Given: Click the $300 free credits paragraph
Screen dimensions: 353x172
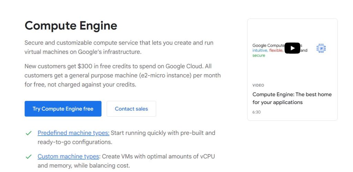Looking at the screenshot, I should tap(122, 75).
